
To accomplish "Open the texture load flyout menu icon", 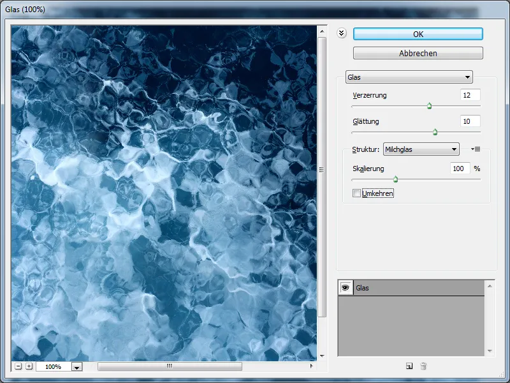I will 476,149.
